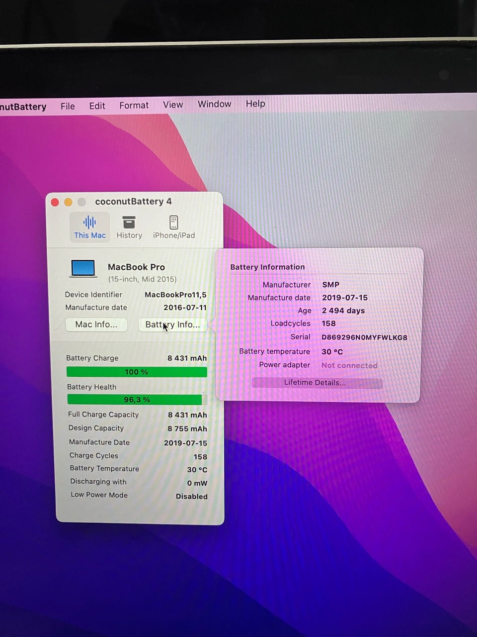Select the battery serial D869296N0MYFWLKG8
The height and width of the screenshot is (637, 477).
364,337
